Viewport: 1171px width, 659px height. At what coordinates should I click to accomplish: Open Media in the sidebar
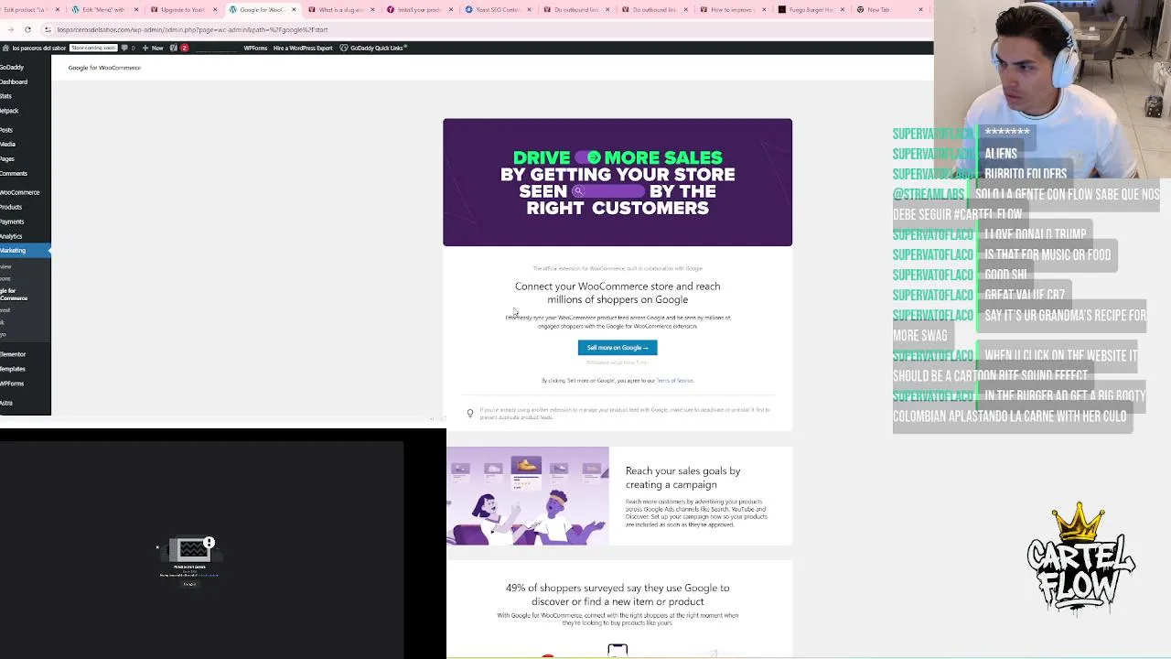(x=25, y=144)
